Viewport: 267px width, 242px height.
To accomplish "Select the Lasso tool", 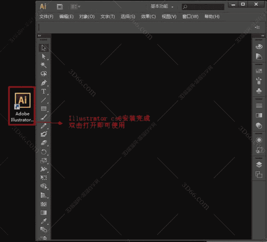I will (44, 74).
